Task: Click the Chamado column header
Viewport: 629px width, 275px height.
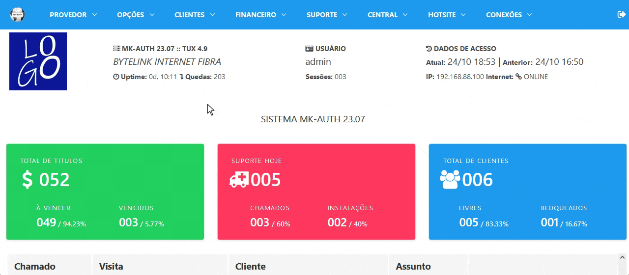Action: click(35, 267)
